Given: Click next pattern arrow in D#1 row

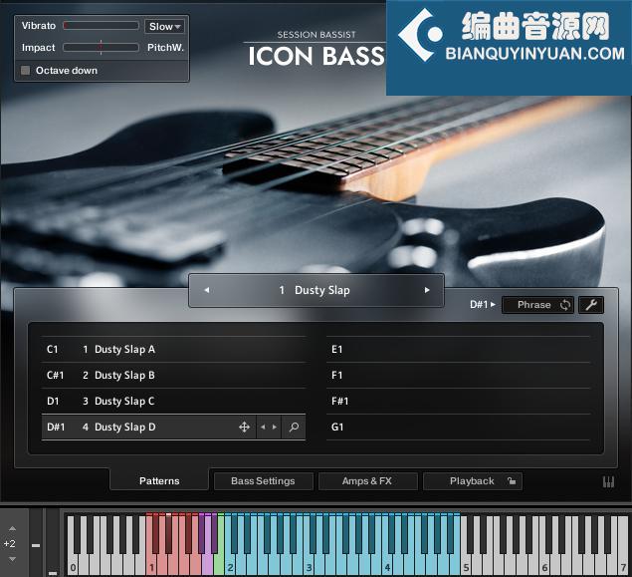Looking at the screenshot, I should point(275,427).
